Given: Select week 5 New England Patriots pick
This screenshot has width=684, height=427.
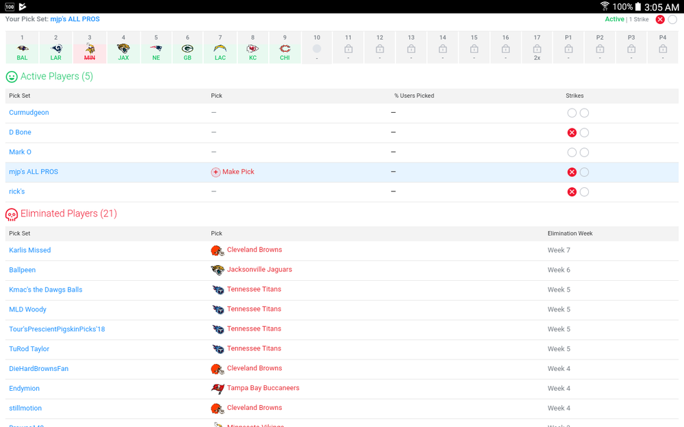Looking at the screenshot, I should click(x=156, y=48).
